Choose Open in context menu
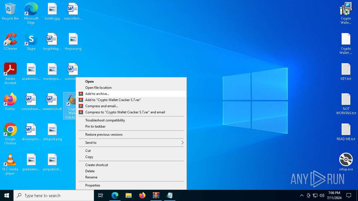 (131, 82)
